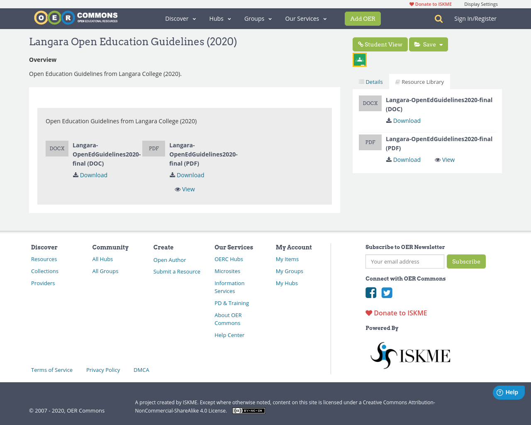The width and height of the screenshot is (531, 425).
Task: Click the search magnifier icon
Action: coord(438,19)
